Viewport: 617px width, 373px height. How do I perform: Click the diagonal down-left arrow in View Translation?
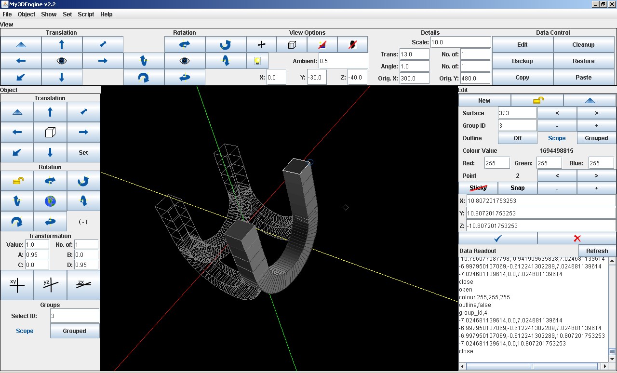point(21,77)
